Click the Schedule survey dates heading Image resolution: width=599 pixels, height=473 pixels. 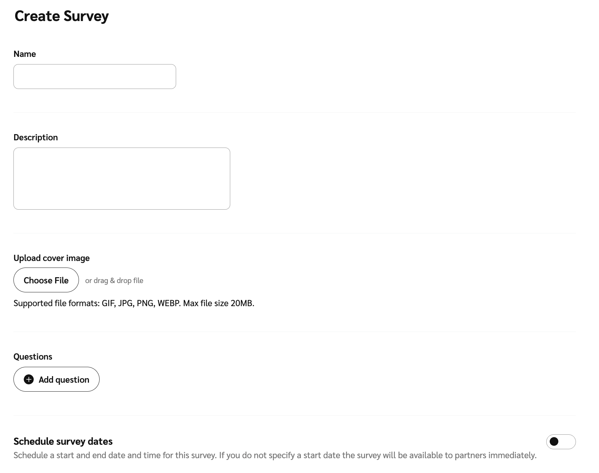63,442
